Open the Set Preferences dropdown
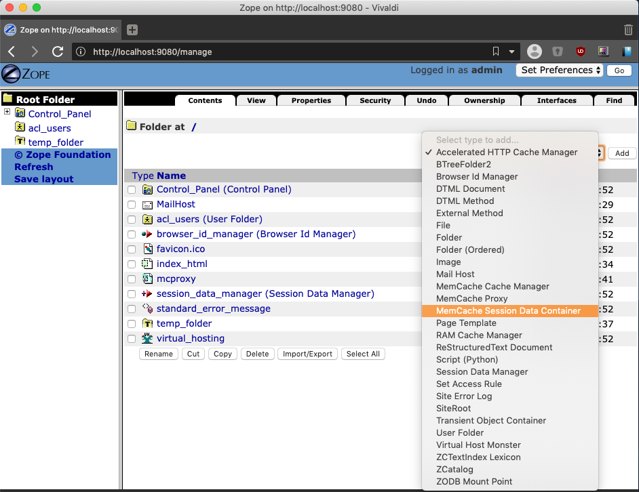The width and height of the screenshot is (639, 492). pyautogui.click(x=559, y=70)
